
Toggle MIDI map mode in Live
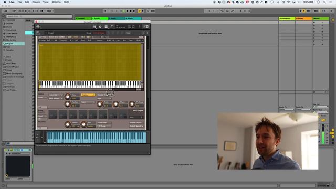[x=316, y=11]
